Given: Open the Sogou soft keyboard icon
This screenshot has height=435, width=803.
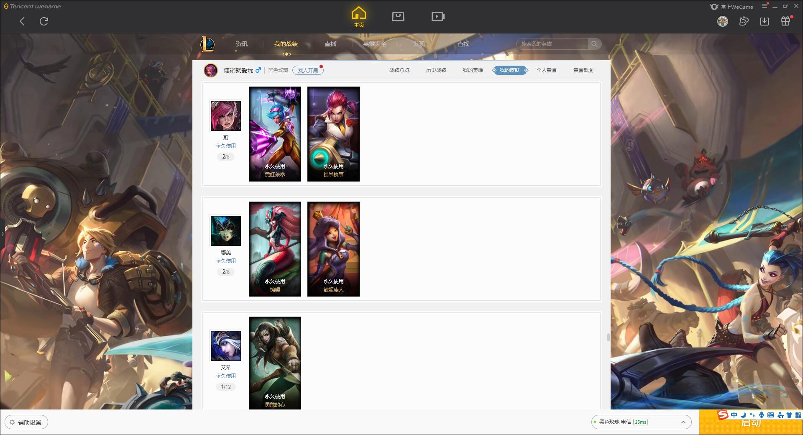Looking at the screenshot, I should [771, 415].
